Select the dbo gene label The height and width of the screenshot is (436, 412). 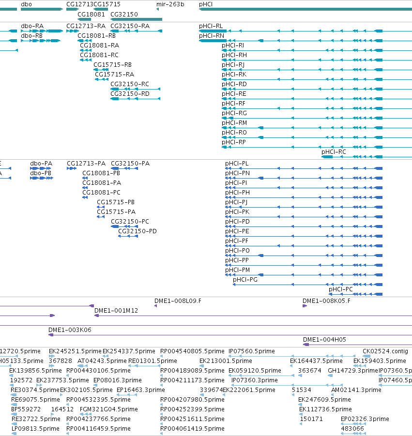click(x=27, y=4)
